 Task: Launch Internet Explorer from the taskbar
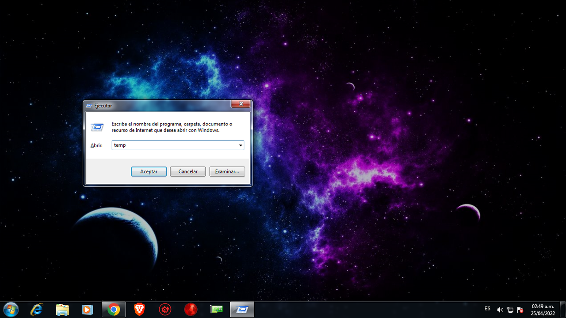[37, 310]
